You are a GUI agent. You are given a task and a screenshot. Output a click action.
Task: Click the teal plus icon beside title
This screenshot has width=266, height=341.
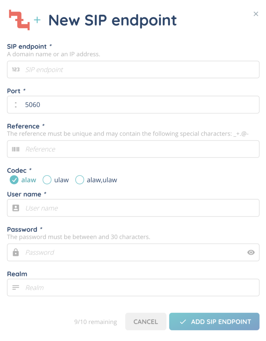click(x=37, y=20)
